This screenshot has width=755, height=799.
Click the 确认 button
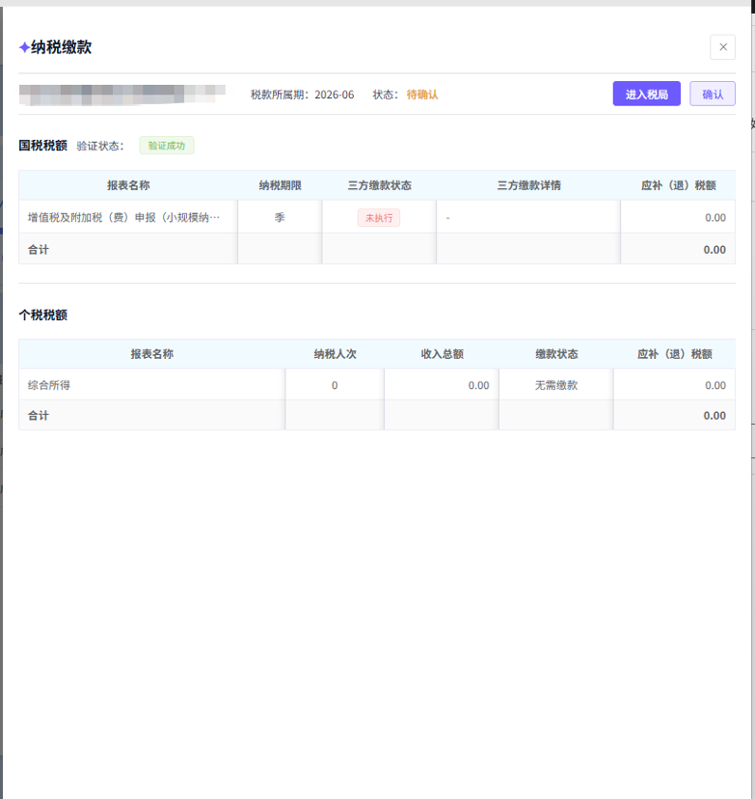click(x=713, y=94)
